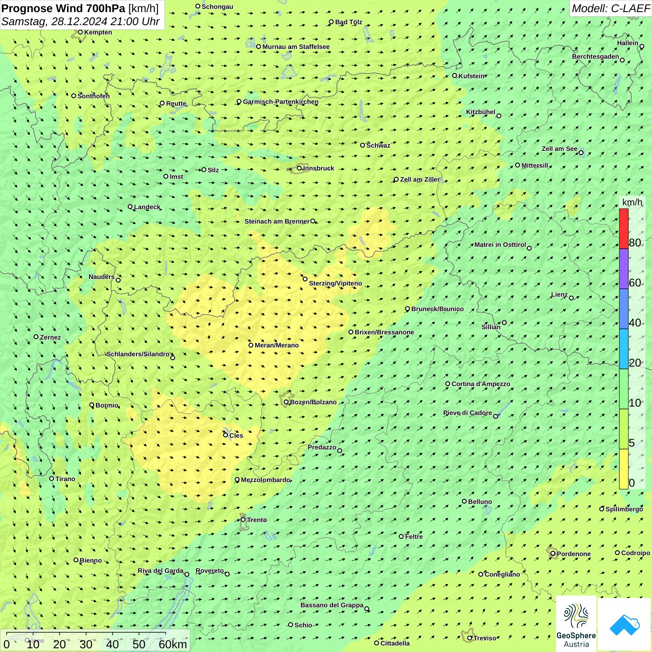
Task: Click the Schwaz label
Action: pyautogui.click(x=378, y=145)
